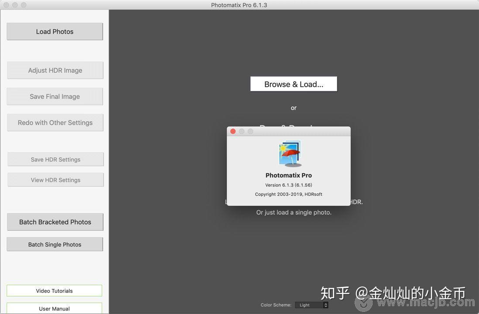
Task: Choose Redo with Other Settings
Action: 55,123
